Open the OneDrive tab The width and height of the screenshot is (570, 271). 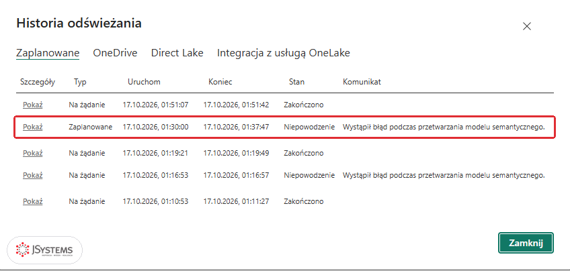click(115, 53)
